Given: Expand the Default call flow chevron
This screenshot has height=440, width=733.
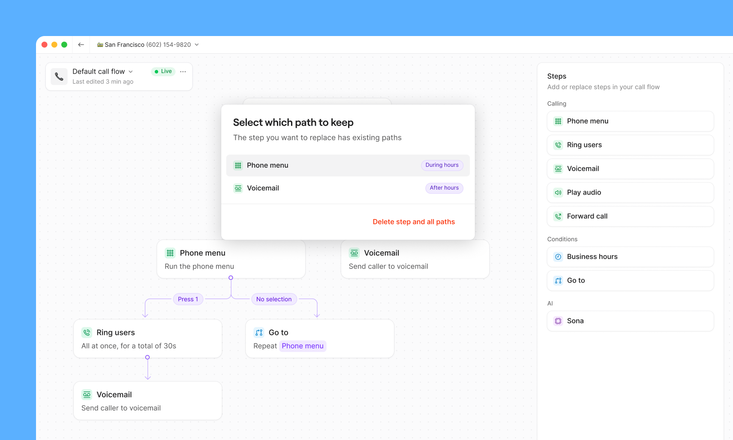Looking at the screenshot, I should [131, 72].
